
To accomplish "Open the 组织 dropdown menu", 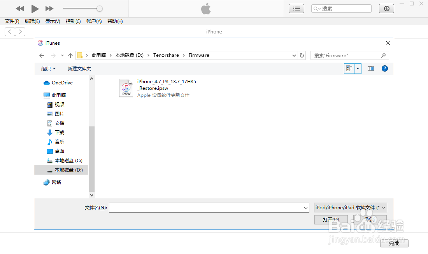I will point(48,69).
